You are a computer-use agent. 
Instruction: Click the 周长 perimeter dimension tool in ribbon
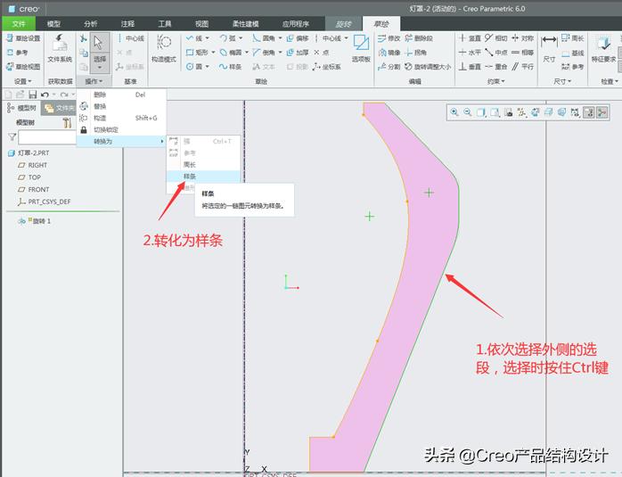tap(572, 38)
